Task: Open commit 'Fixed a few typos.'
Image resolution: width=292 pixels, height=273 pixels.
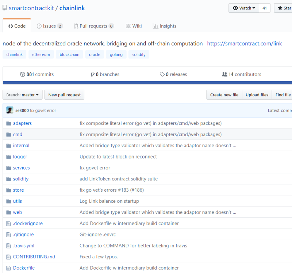Action: [99, 257]
